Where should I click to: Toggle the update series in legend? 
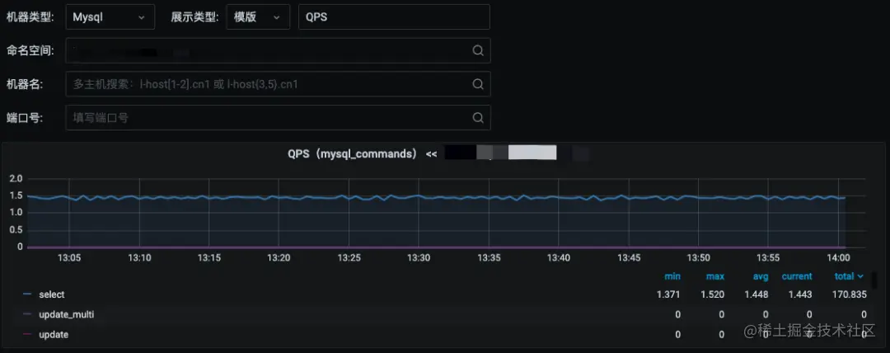(x=54, y=335)
